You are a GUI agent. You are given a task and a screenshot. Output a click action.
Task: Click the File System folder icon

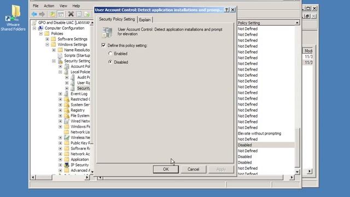pyautogui.click(x=67, y=115)
